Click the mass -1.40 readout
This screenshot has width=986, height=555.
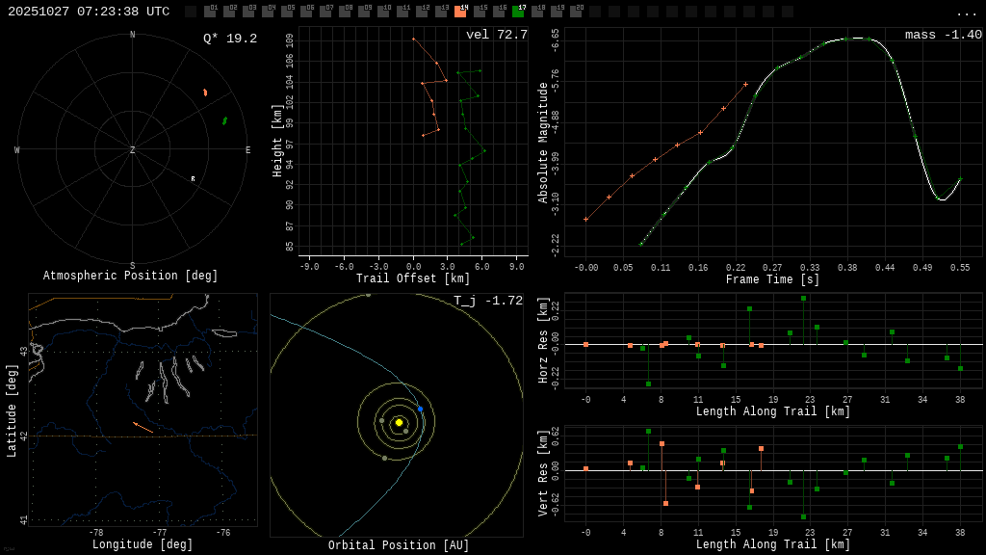pos(943,36)
